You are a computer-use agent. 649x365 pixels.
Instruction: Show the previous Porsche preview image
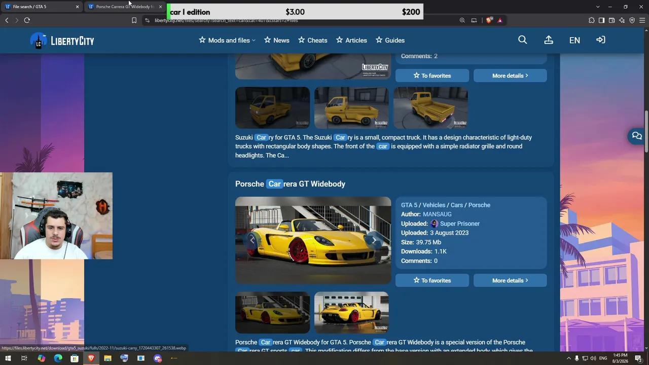pyautogui.click(x=252, y=240)
